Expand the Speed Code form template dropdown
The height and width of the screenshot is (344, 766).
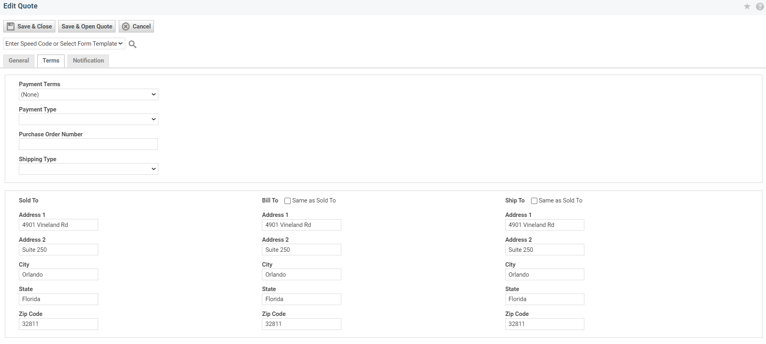pos(64,44)
